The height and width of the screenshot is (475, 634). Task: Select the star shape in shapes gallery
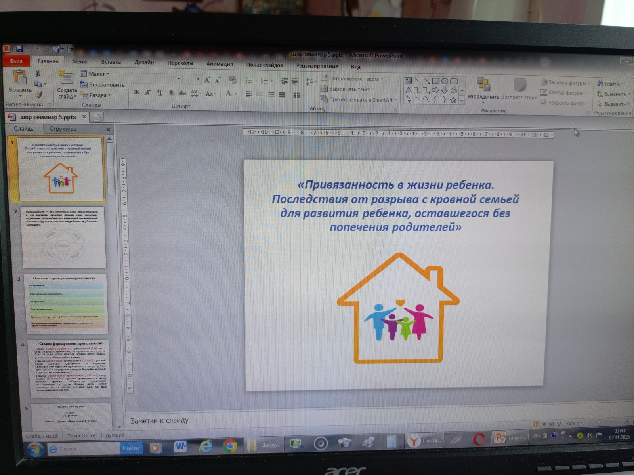(x=453, y=100)
